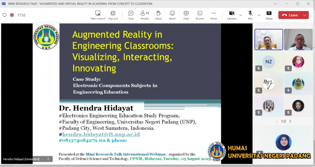Select participant tile with pink hijab avatar
Viewport: 315px width, 167px height.
pos(298,62)
